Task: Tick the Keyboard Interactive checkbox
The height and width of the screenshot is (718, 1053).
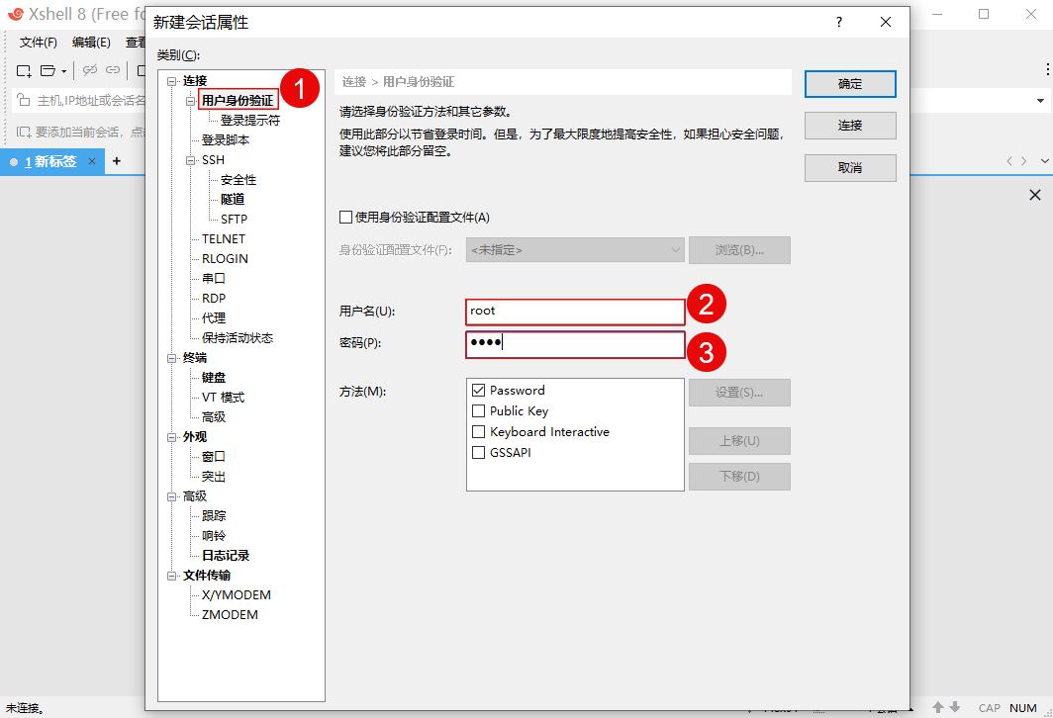Action: [479, 432]
